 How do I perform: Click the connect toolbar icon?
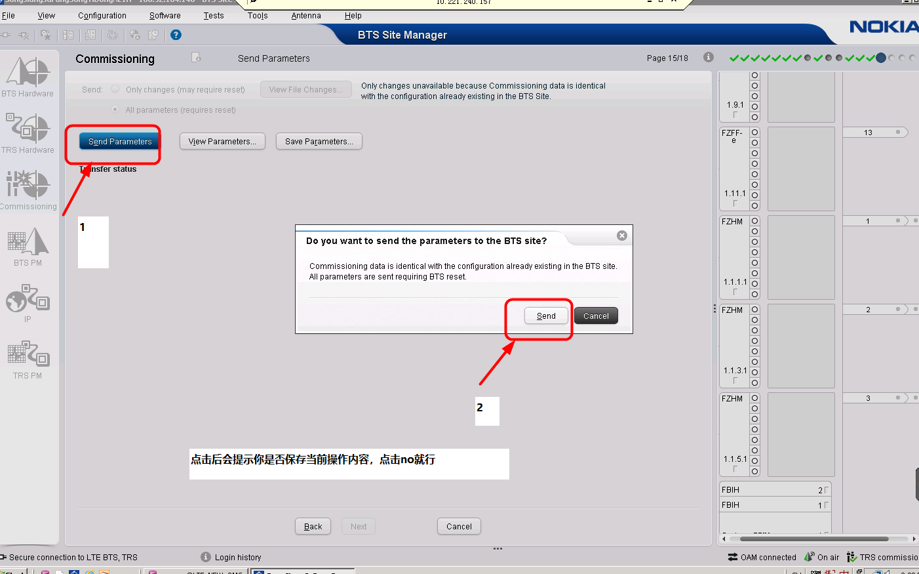pyautogui.click(x=5, y=35)
